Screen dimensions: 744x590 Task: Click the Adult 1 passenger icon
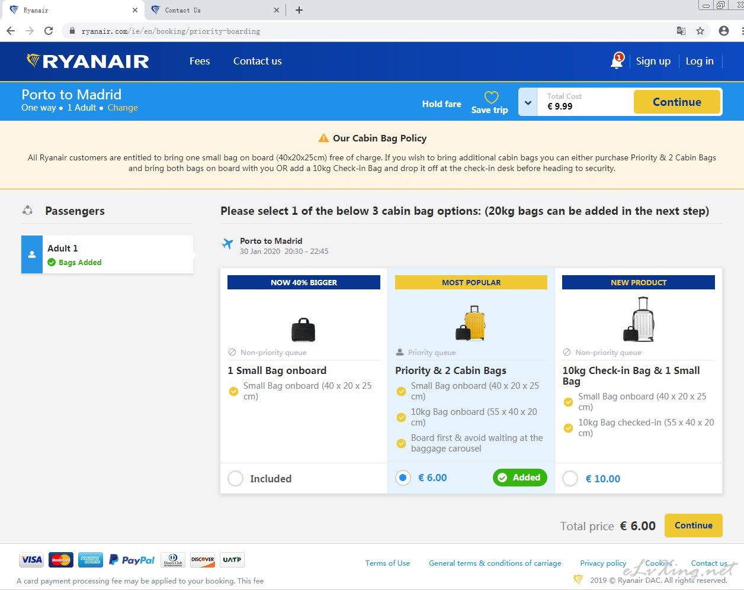click(x=32, y=254)
